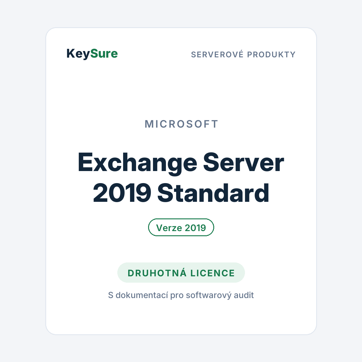Click the 'Exchange Server 2019 Standard' title
The width and height of the screenshot is (362, 362).
[x=181, y=177]
